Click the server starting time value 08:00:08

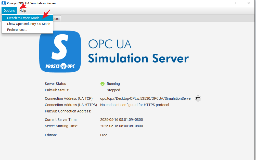coord(121,126)
